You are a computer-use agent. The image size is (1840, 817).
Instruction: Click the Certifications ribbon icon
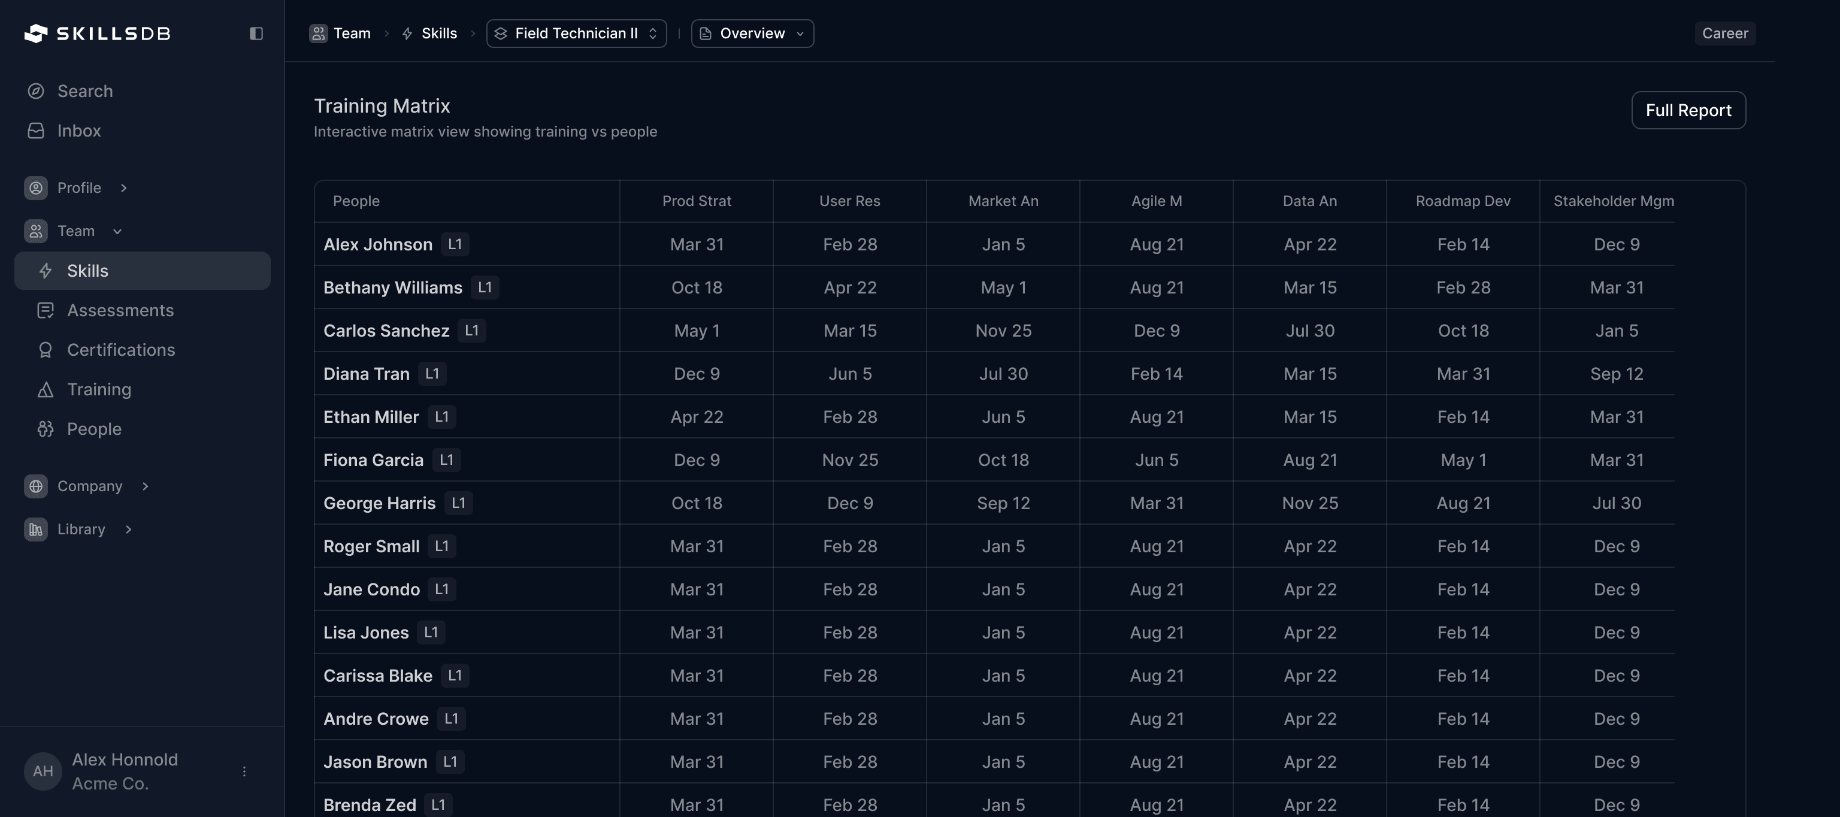[x=46, y=350]
